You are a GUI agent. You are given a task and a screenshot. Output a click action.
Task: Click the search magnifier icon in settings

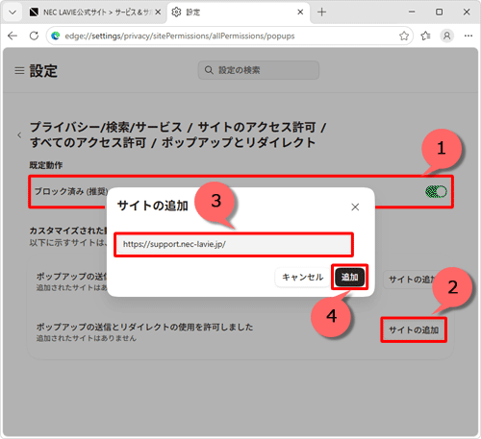209,70
